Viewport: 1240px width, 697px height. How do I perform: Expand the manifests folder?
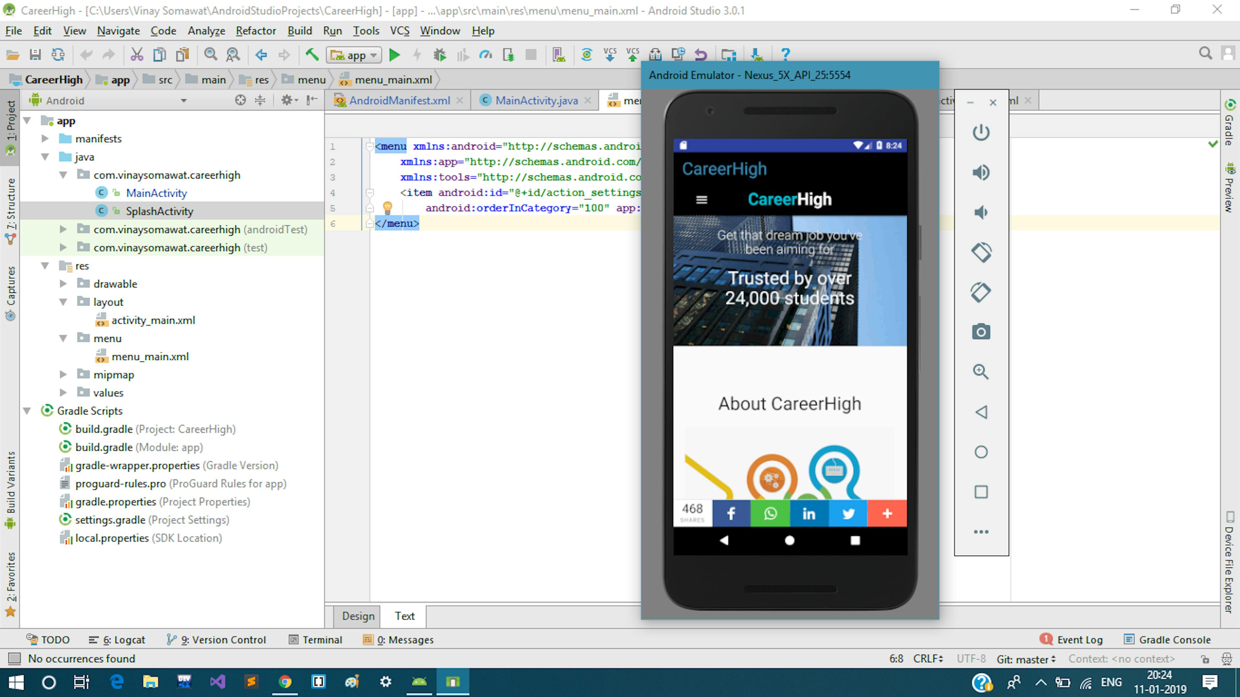click(x=45, y=138)
